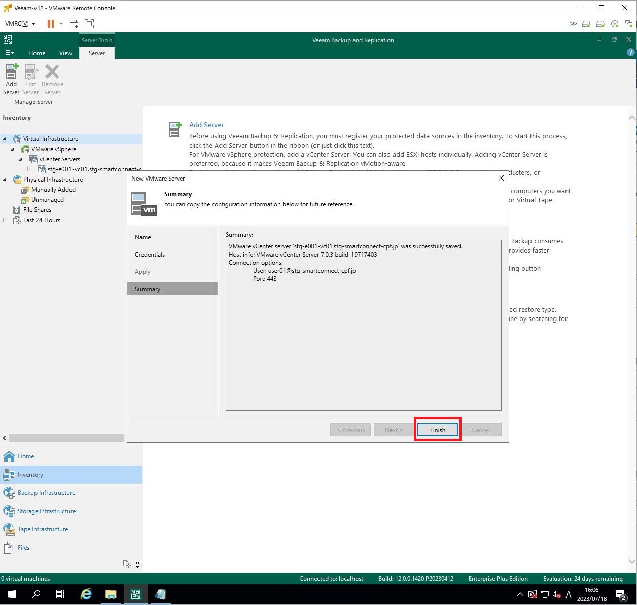Open Tape Infrastructure navigation pane
Image resolution: width=637 pixels, height=605 pixels.
pyautogui.click(x=71, y=529)
